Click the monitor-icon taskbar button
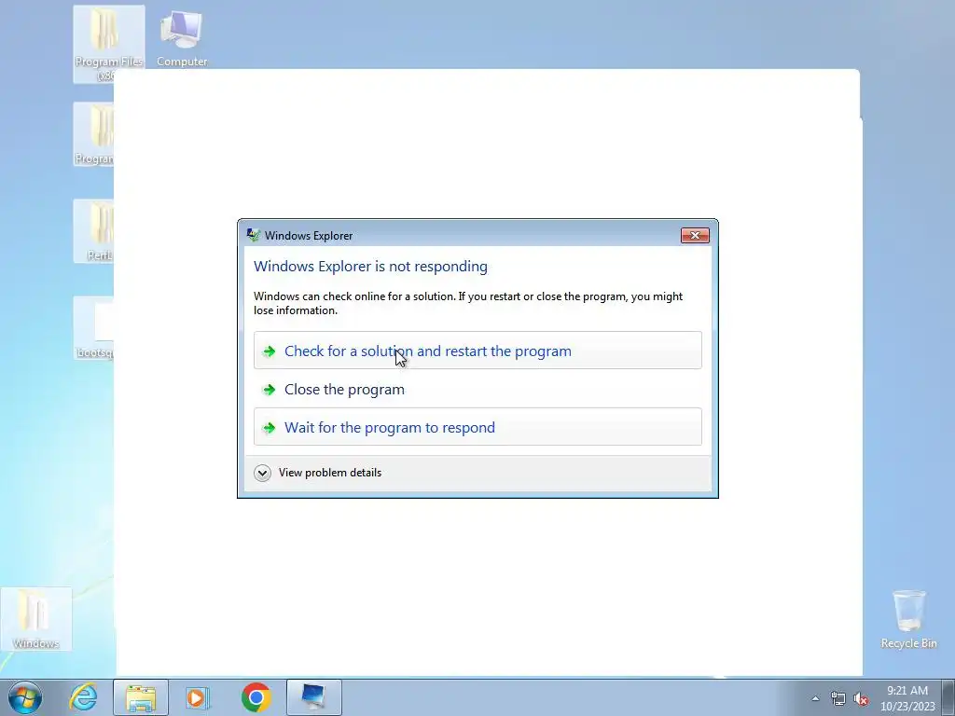Viewport: 955px width, 716px height. [x=313, y=697]
